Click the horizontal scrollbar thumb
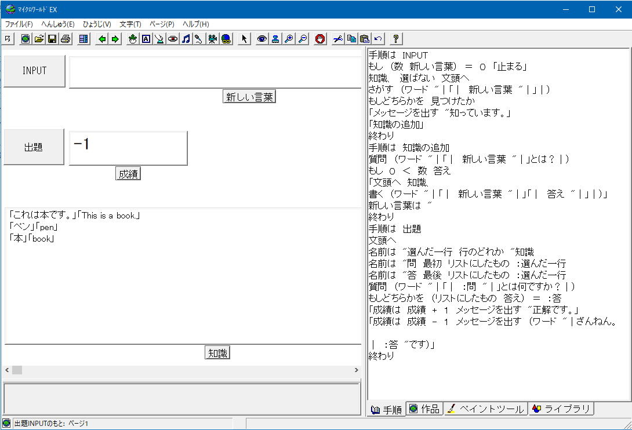The height and width of the screenshot is (430, 632). [x=17, y=370]
